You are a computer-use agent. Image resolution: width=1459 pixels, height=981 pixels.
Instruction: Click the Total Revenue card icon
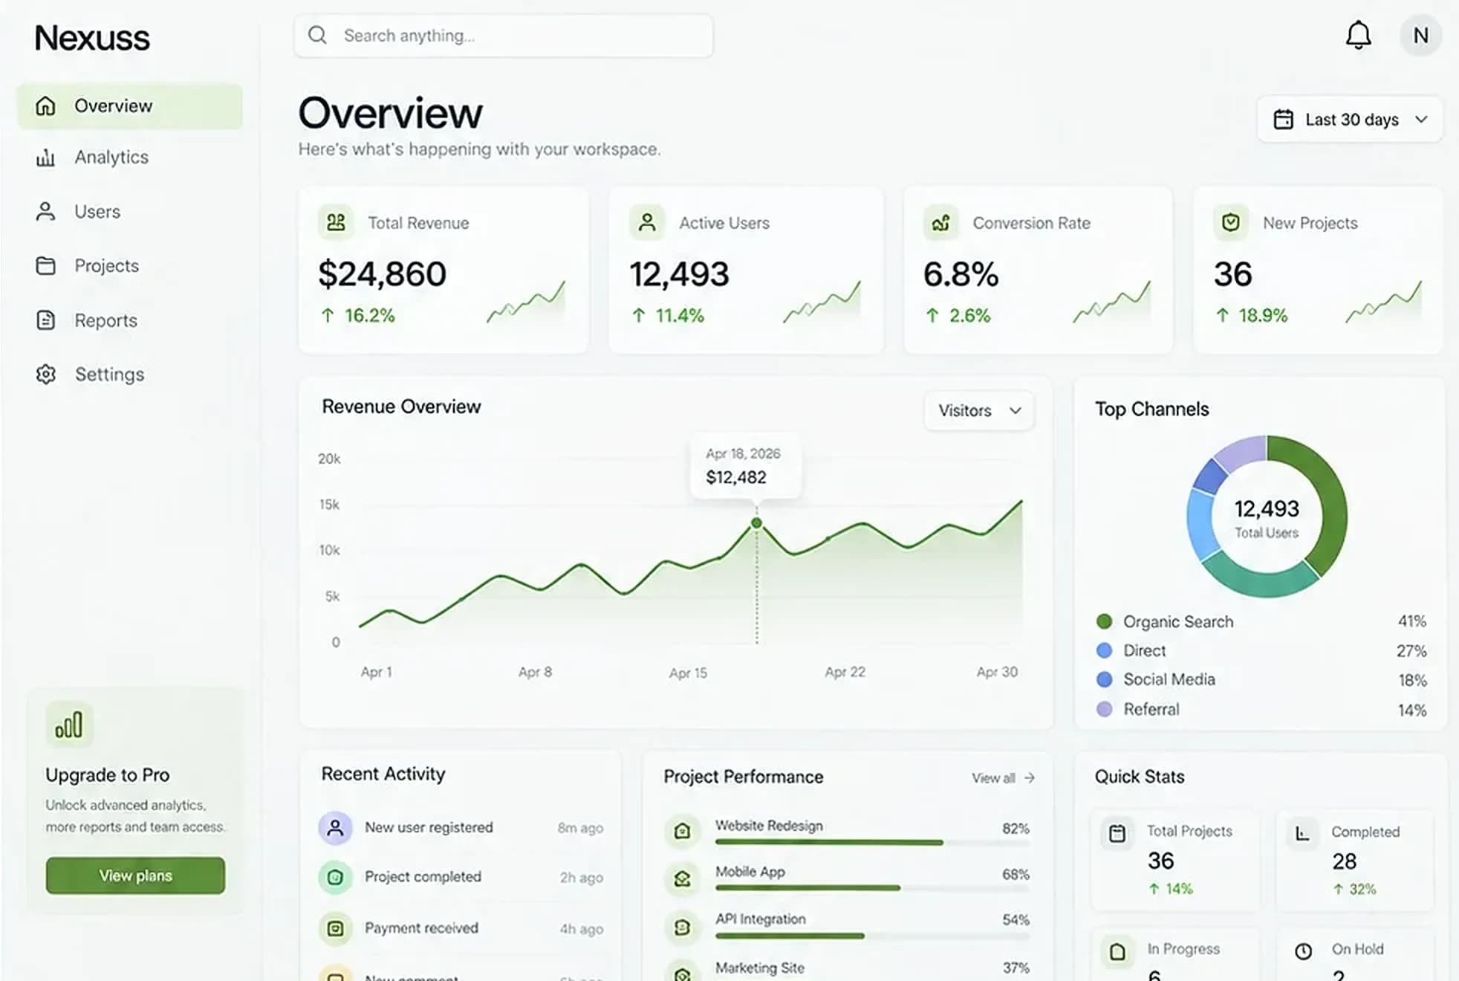(336, 222)
